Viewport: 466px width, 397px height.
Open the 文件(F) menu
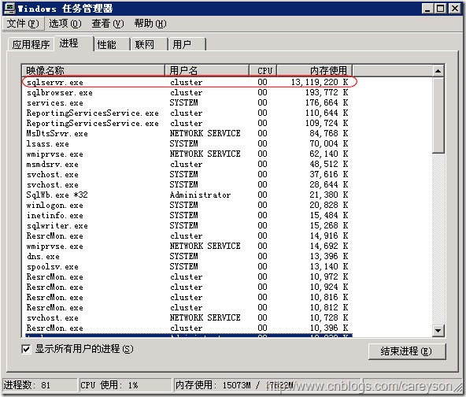click(x=23, y=24)
